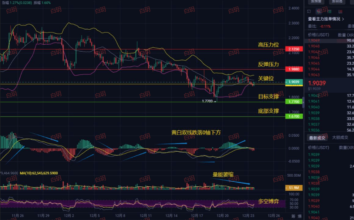Select the 1.9048 ask row in order book

pos(329,46)
